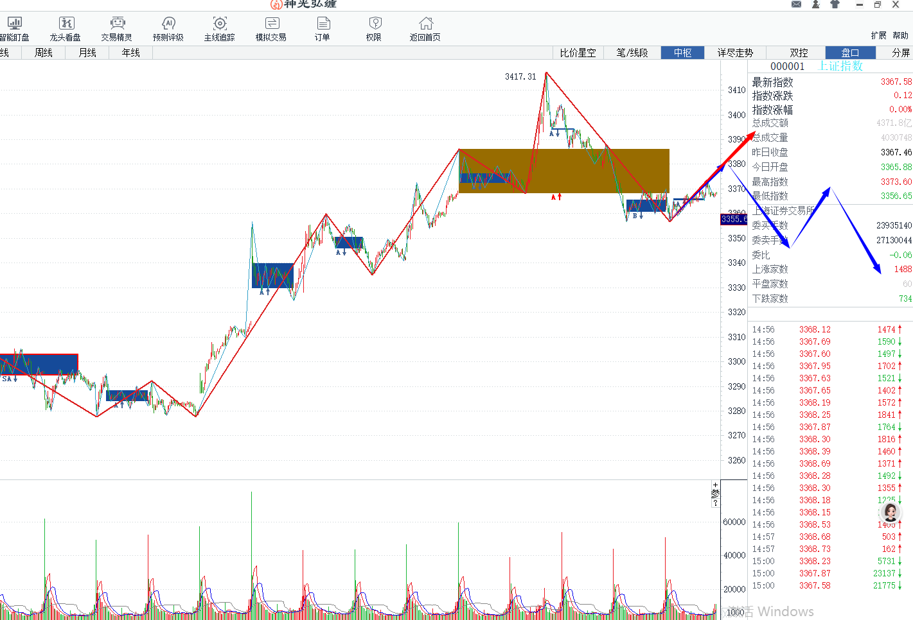Open the 参 parameters button

(715, 494)
